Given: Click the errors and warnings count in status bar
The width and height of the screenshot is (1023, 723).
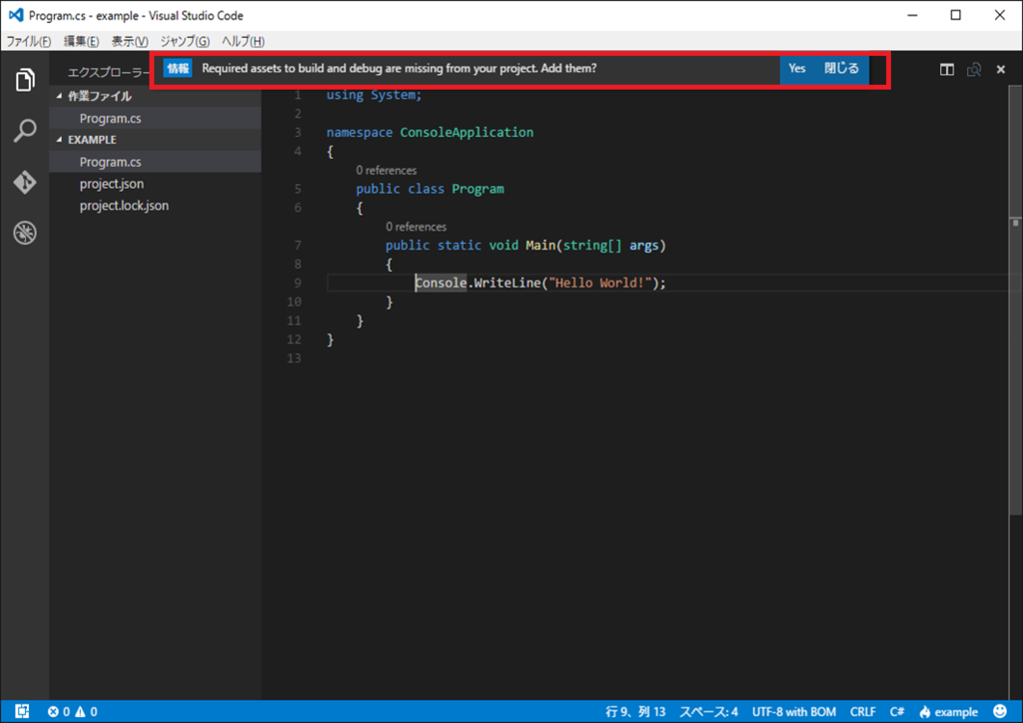Looking at the screenshot, I should 72,711.
